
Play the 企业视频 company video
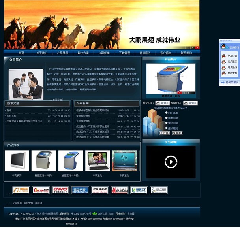pyautogui.click(x=171, y=162)
